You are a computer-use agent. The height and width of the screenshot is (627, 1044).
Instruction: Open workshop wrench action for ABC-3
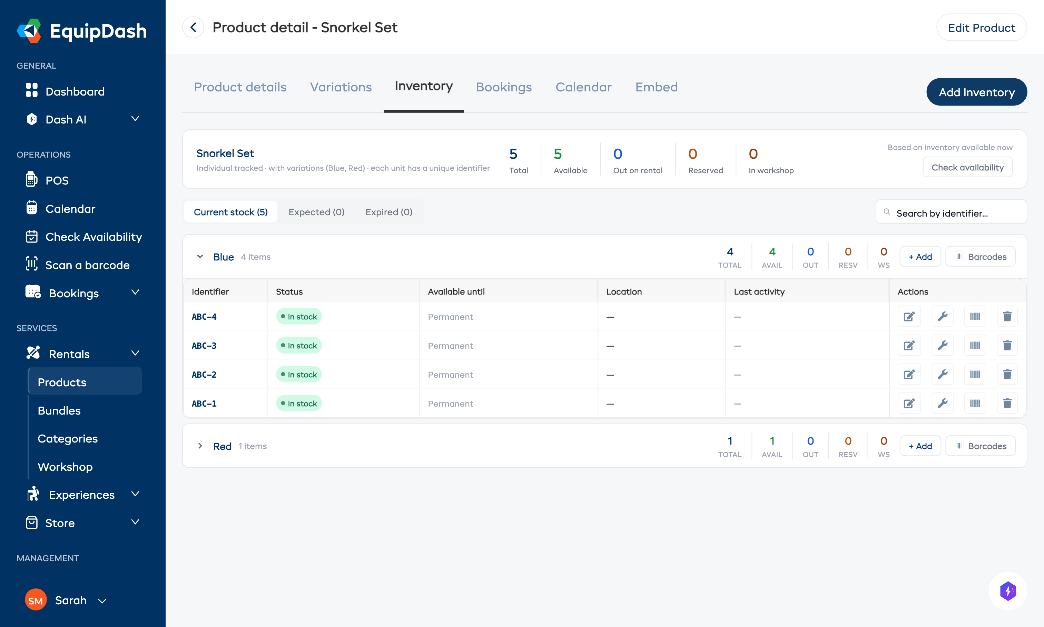pyautogui.click(x=943, y=345)
